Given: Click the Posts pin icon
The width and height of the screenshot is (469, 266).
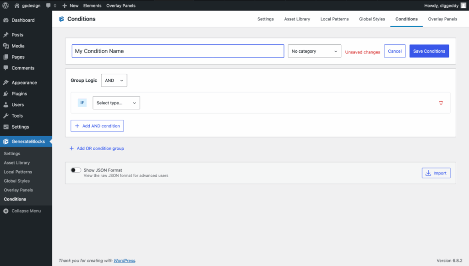Looking at the screenshot, I should [5, 35].
